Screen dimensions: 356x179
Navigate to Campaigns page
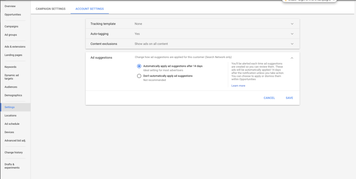pyautogui.click(x=11, y=26)
